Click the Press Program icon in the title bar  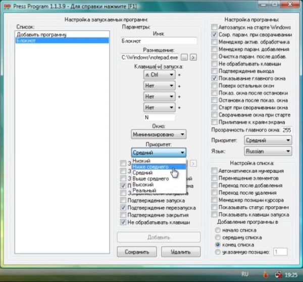point(8,6)
